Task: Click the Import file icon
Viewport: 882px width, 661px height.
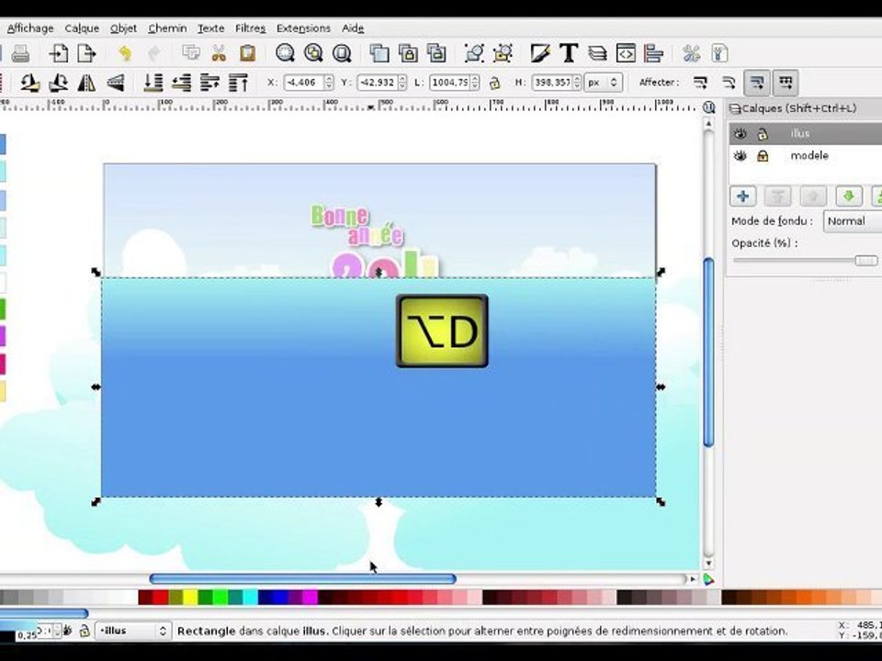Action: (59, 54)
